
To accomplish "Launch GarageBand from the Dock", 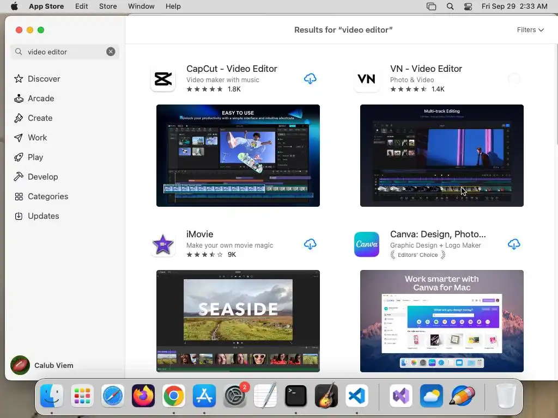I will tap(326, 396).
